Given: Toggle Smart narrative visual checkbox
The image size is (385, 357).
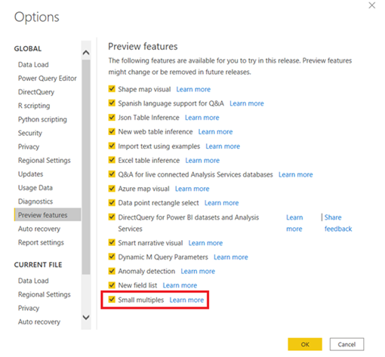Looking at the screenshot, I should (x=112, y=242).
